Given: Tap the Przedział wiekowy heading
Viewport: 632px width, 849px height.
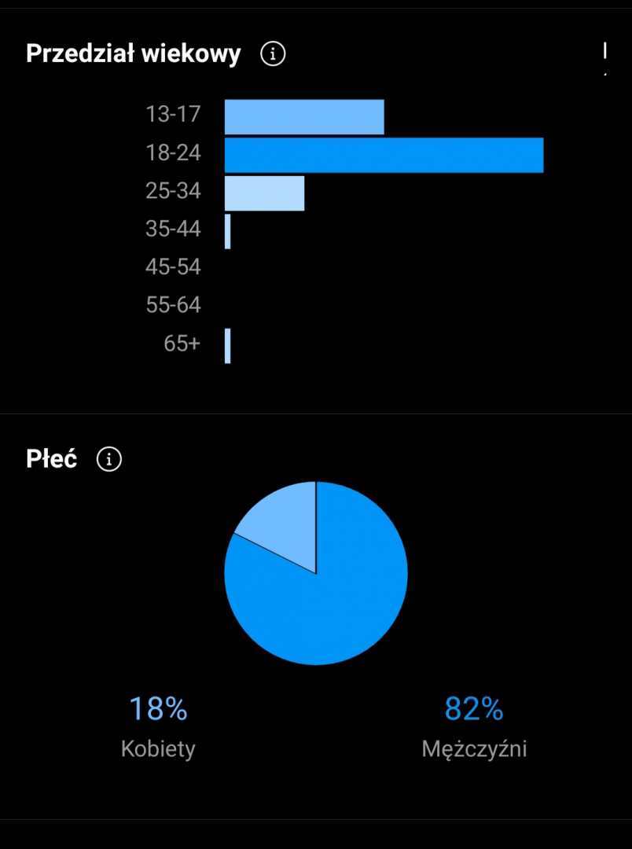Looking at the screenshot, I should [134, 54].
